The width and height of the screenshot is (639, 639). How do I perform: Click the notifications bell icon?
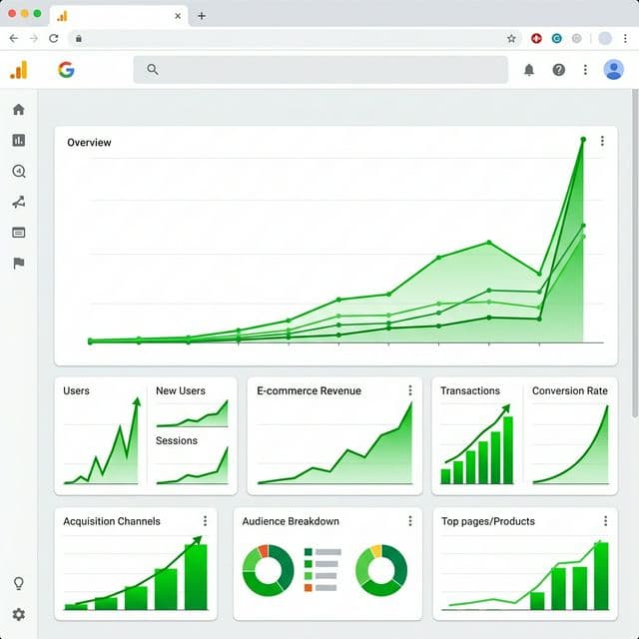pyautogui.click(x=529, y=70)
